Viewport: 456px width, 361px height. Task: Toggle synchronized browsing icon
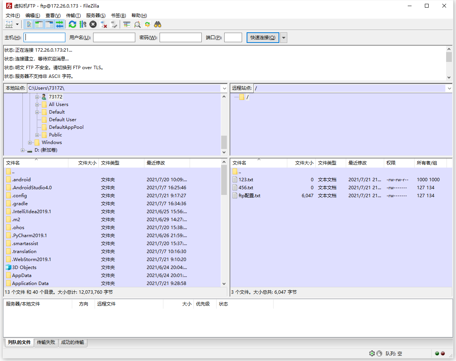pyautogui.click(x=147, y=24)
